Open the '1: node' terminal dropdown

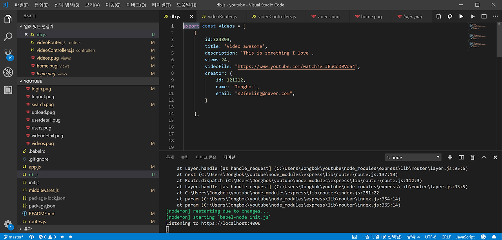click(413, 157)
